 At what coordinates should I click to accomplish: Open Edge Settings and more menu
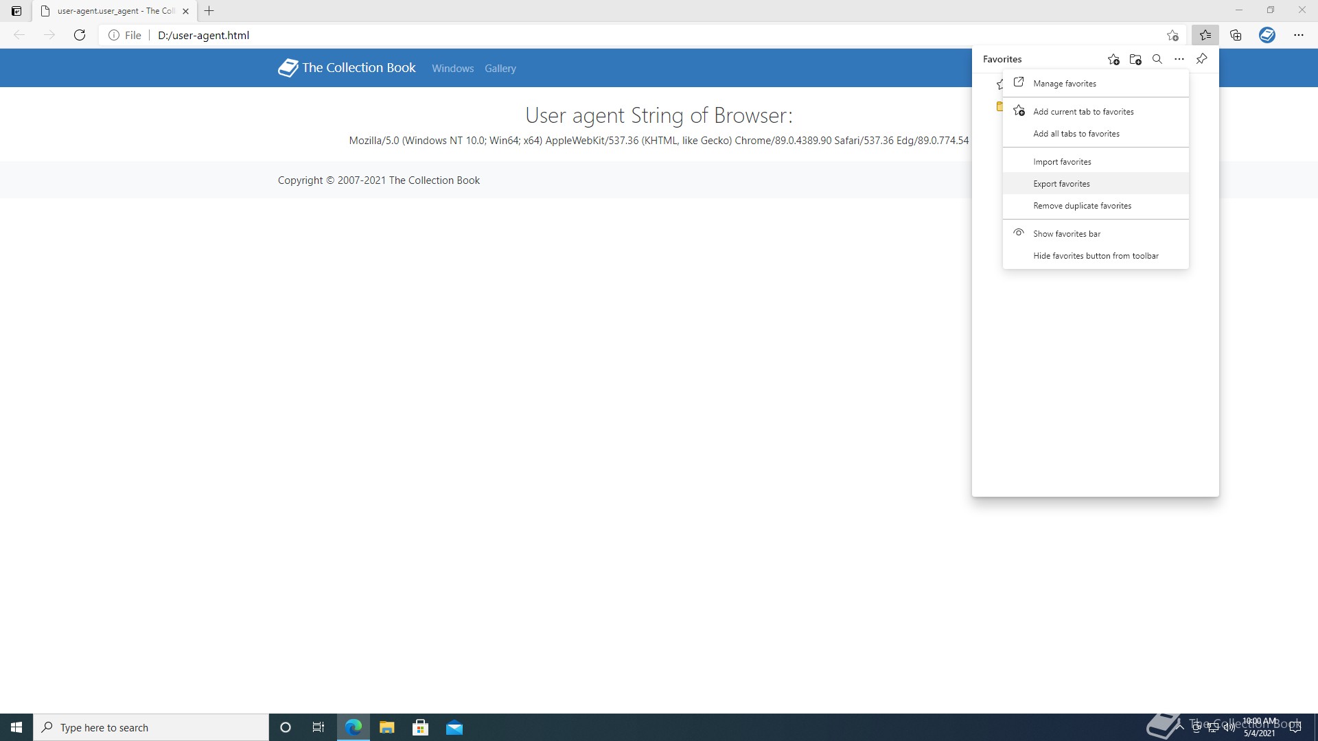point(1298,35)
